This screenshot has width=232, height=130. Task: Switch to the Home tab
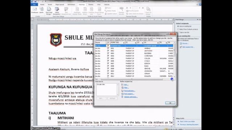pos(42,5)
